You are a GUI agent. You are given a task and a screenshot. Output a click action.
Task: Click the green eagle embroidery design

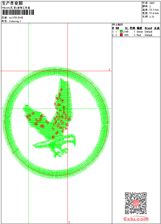pos(49,118)
